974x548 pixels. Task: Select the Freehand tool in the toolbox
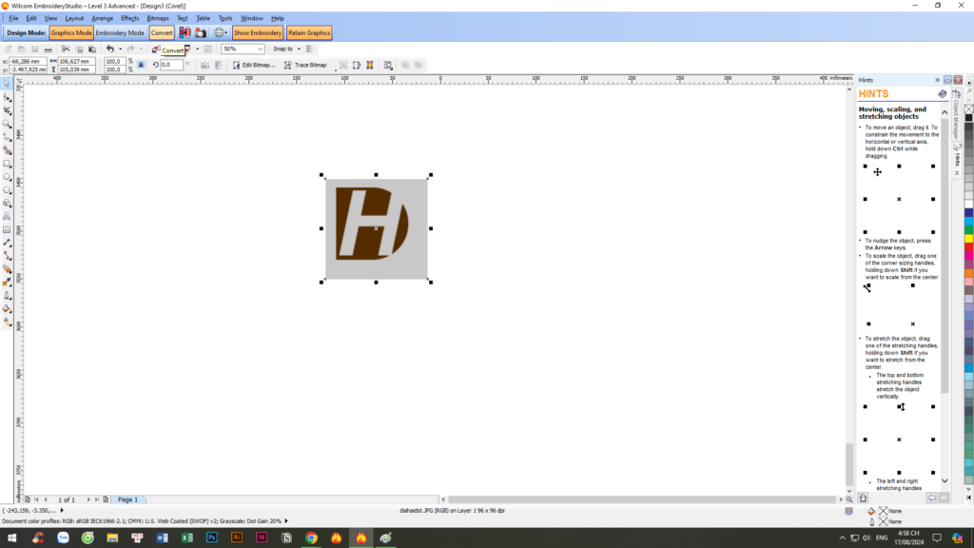pos(7,137)
